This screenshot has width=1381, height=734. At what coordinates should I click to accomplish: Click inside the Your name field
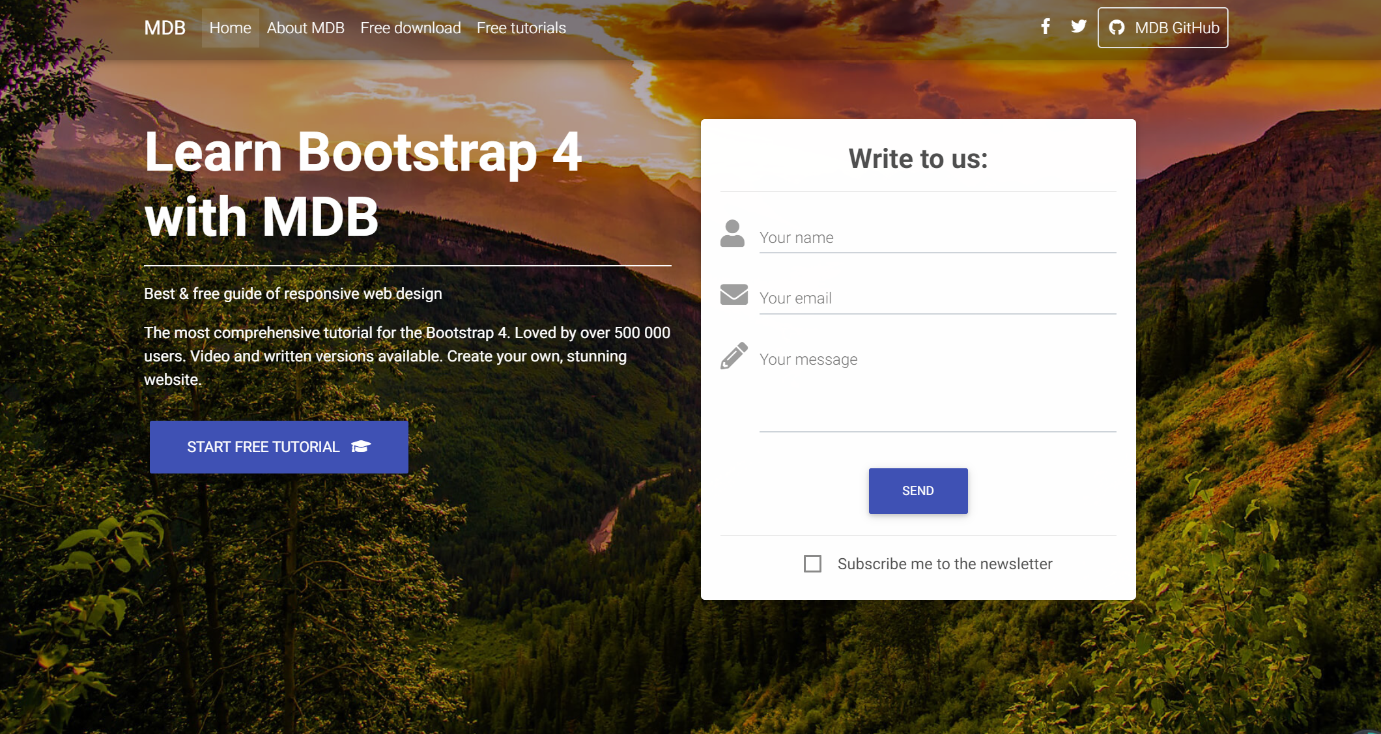pos(912,237)
